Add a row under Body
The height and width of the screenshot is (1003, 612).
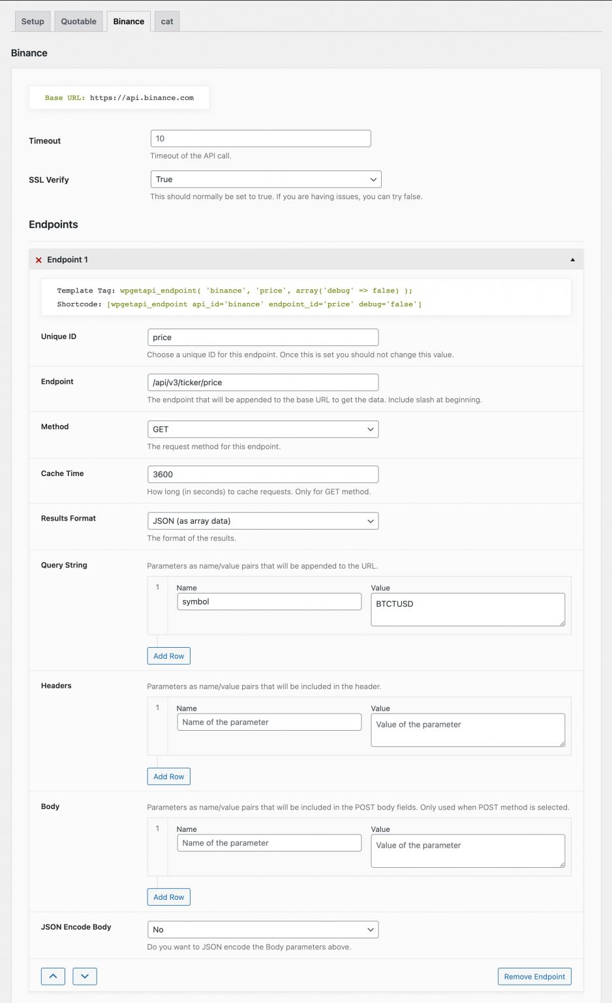point(168,897)
